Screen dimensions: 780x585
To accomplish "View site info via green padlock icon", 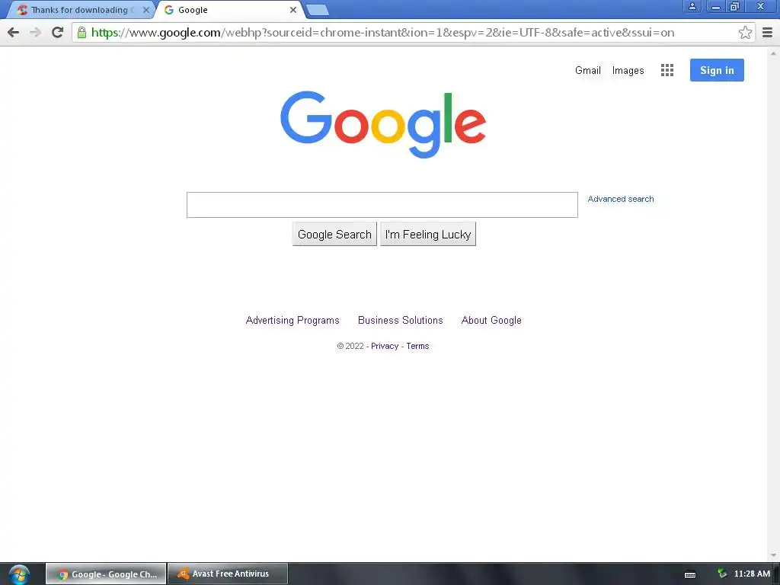I will coord(82,33).
